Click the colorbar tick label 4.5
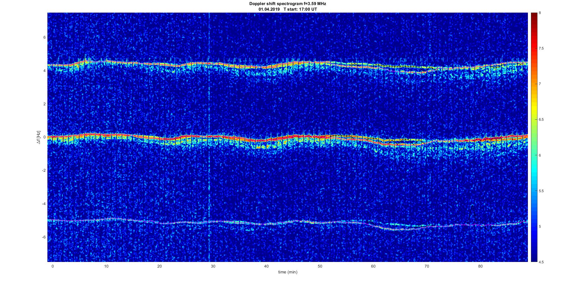 [x=541, y=262]
